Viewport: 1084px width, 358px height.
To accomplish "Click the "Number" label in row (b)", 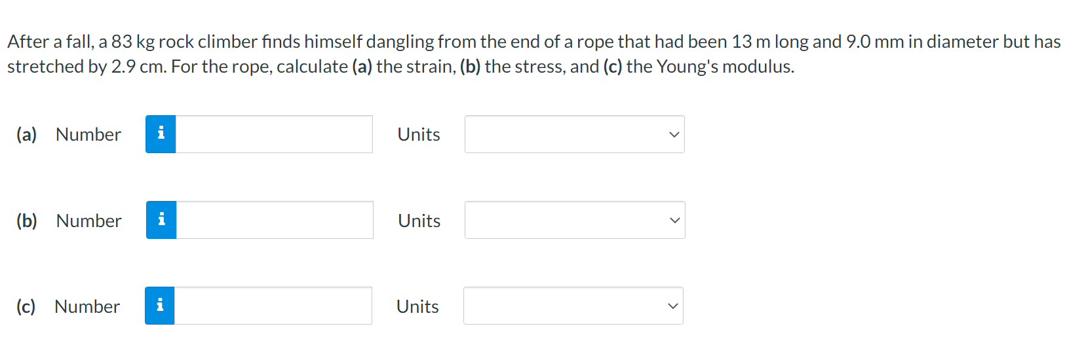I will [89, 221].
